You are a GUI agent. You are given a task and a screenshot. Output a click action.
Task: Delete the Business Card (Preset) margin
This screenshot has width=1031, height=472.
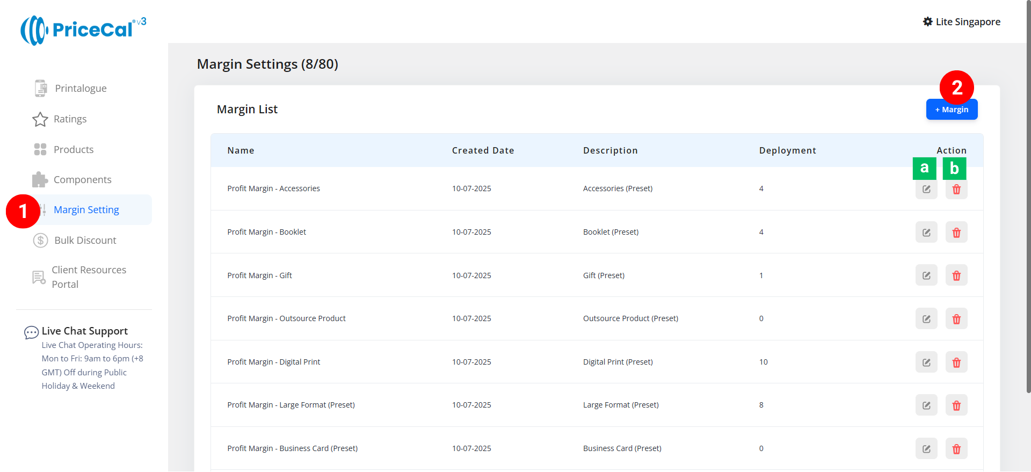(956, 449)
